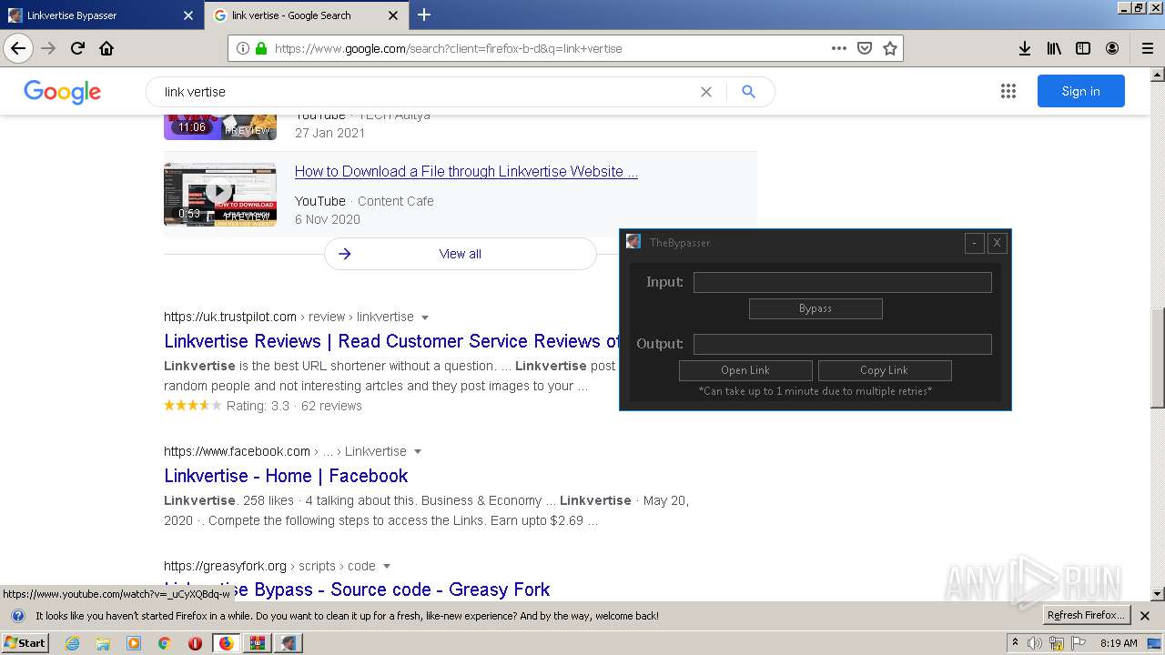The image size is (1165, 655).
Task: Click the green padlock connection icon
Action: (x=261, y=48)
